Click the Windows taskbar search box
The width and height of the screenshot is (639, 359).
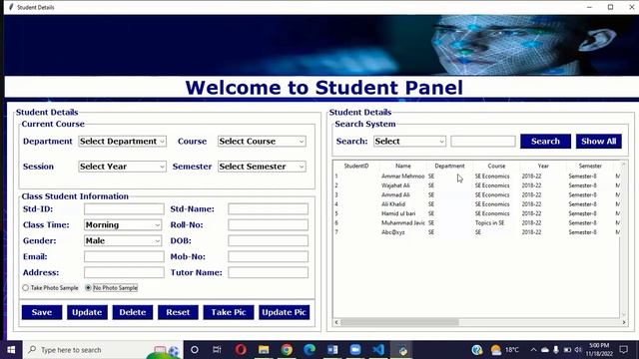pos(103,350)
